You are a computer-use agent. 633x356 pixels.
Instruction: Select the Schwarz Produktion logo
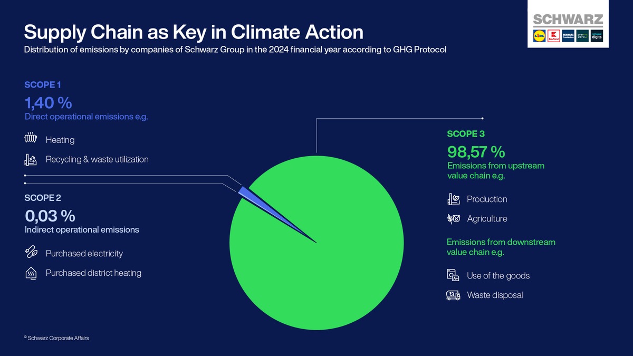tap(568, 37)
